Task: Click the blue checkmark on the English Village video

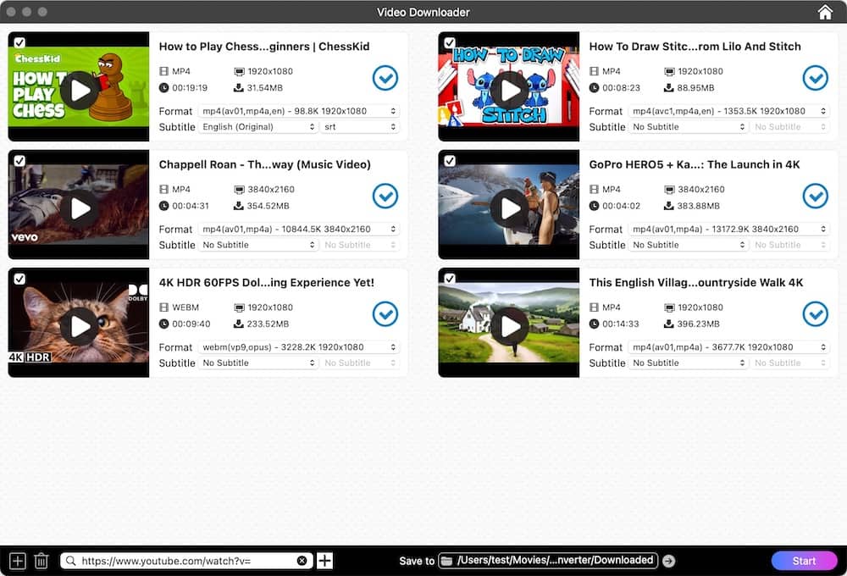Action: [816, 314]
